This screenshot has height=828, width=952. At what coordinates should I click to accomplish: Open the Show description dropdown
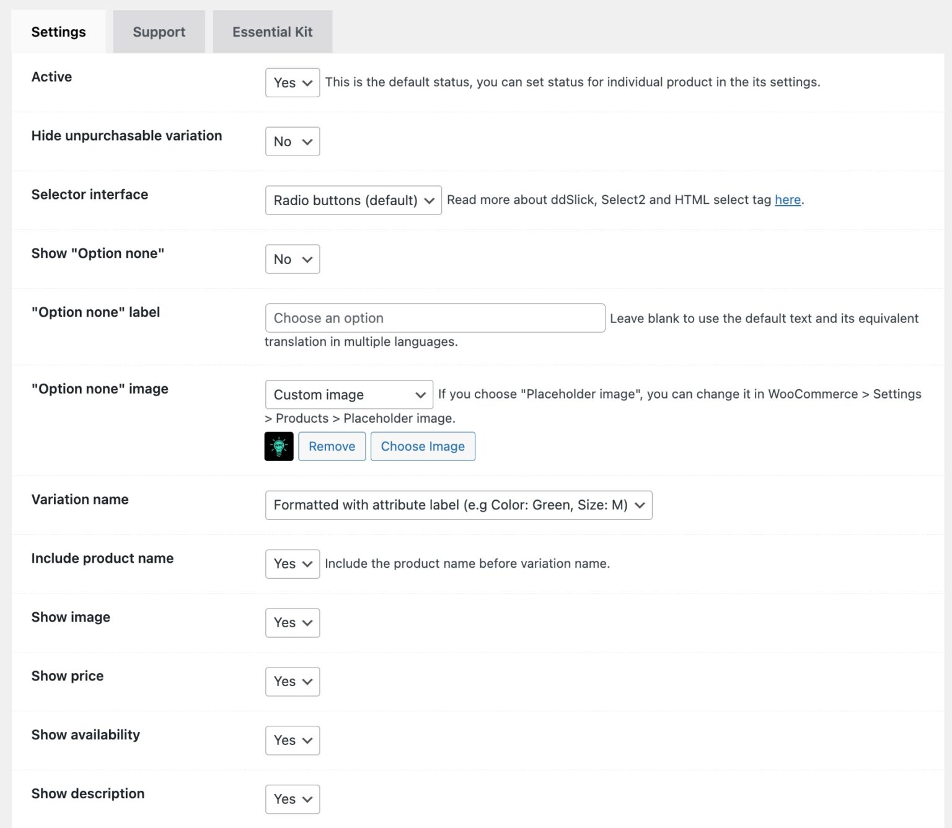(292, 799)
